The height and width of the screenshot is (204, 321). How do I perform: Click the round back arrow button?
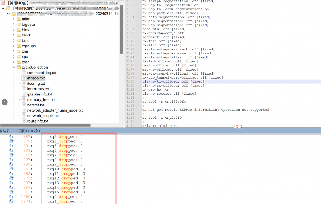tap(5, 102)
